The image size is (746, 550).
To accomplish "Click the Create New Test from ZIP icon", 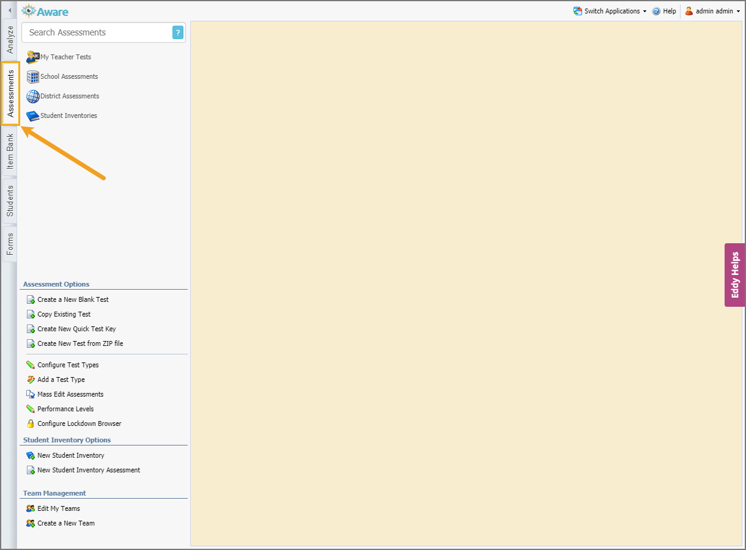I will (31, 343).
